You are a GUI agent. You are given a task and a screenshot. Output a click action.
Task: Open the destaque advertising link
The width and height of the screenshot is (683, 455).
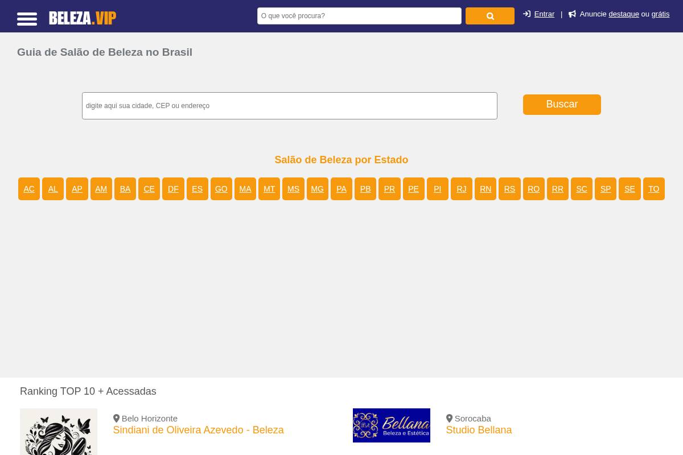click(x=624, y=14)
